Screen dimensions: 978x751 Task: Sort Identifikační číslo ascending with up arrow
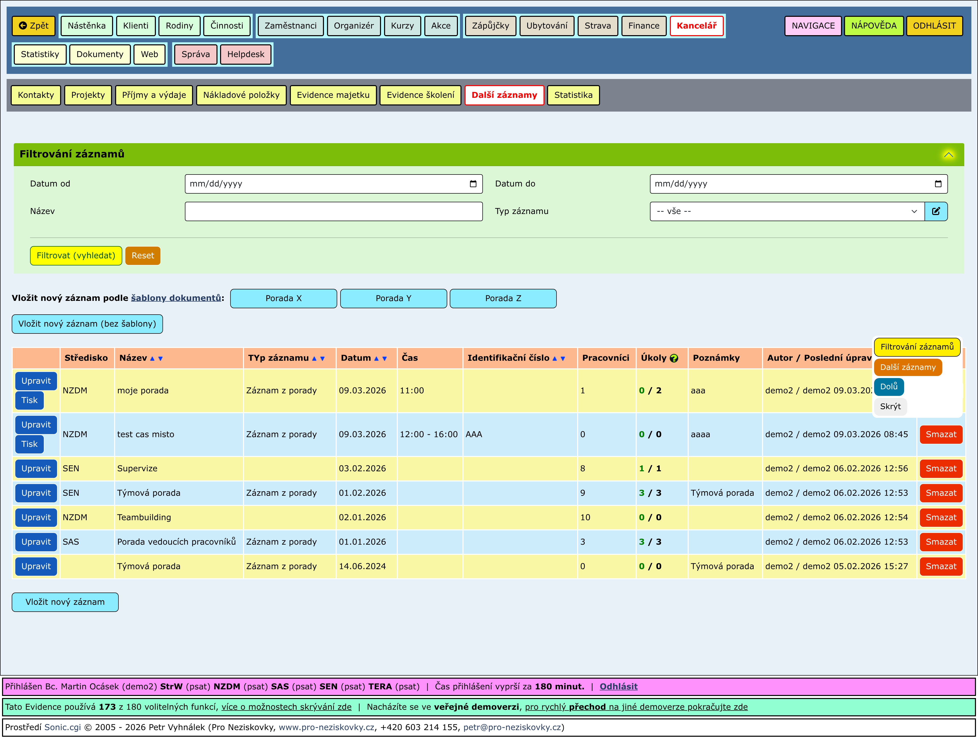(x=555, y=358)
